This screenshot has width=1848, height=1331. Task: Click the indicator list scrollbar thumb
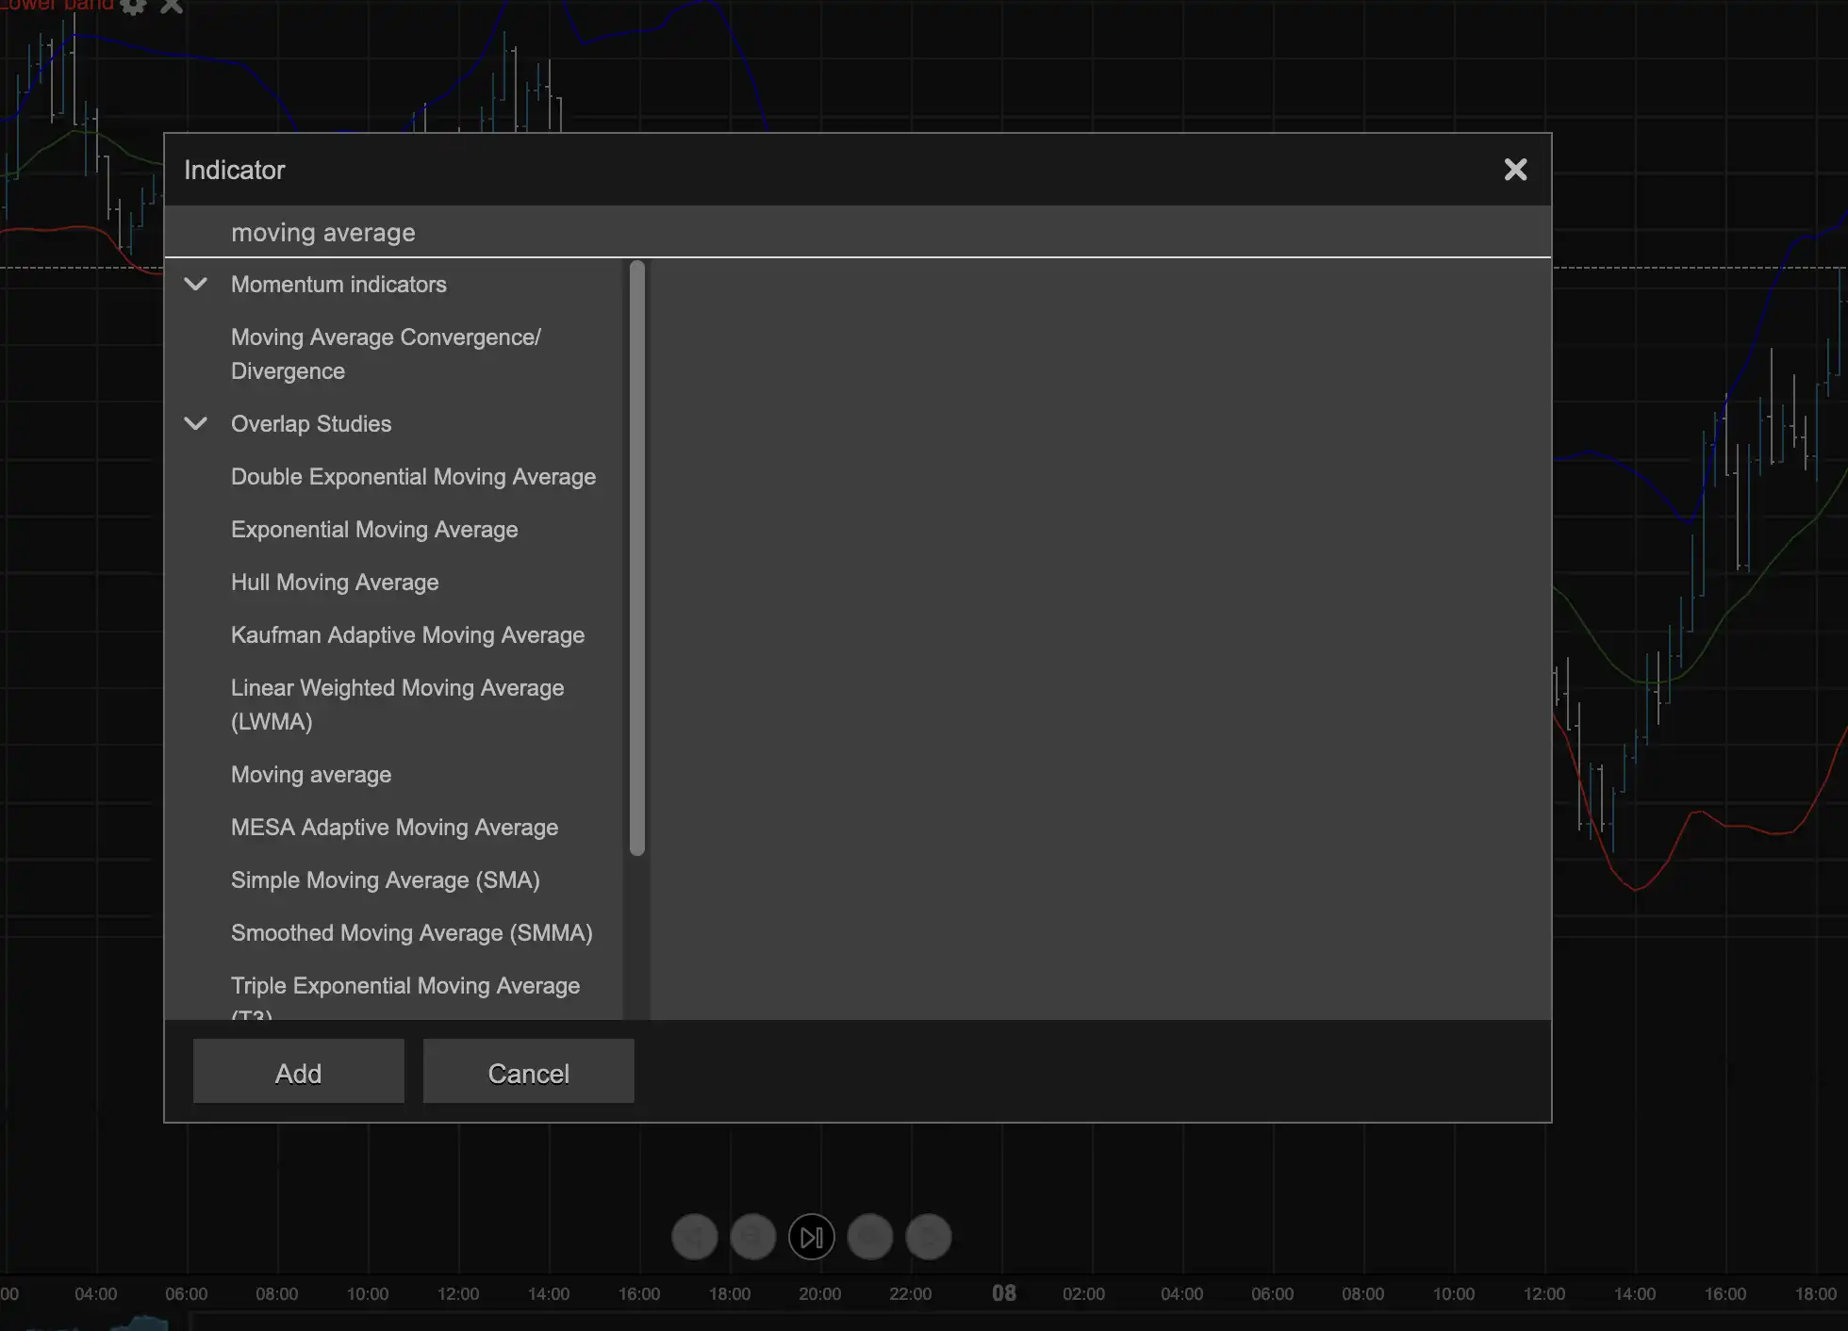coord(637,558)
